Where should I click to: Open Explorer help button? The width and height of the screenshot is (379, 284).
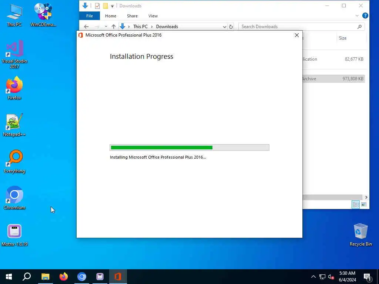click(x=365, y=16)
